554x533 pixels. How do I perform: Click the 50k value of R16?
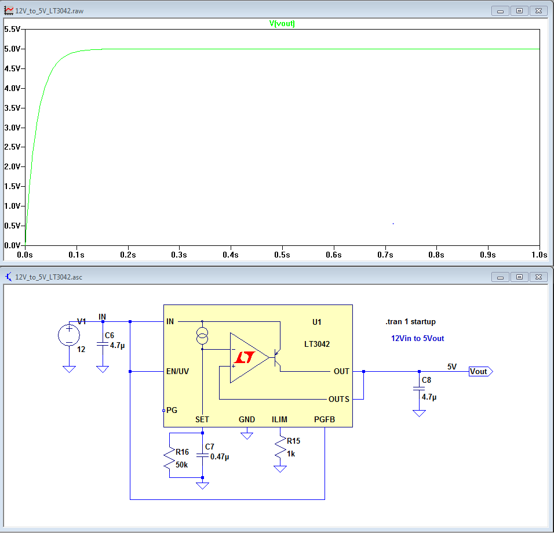[181, 465]
